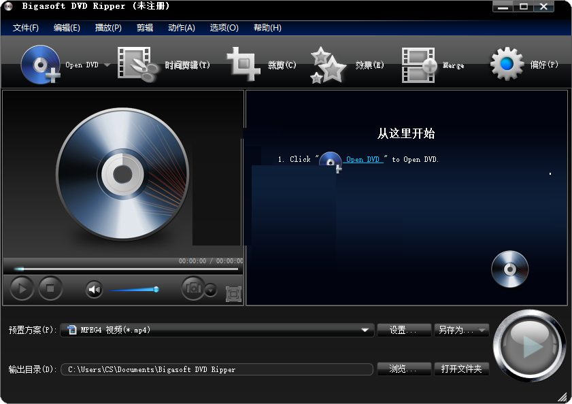
Task: Open the 文件(F) menu
Action: coord(26,28)
